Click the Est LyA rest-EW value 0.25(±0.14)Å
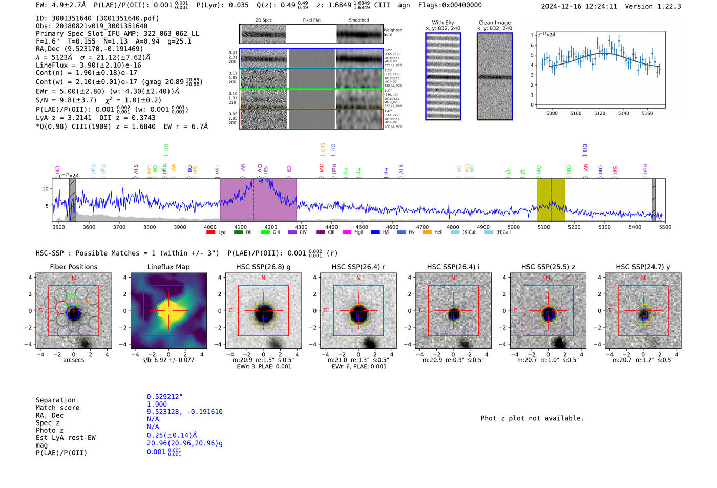The height and width of the screenshot is (488, 717). [x=172, y=435]
